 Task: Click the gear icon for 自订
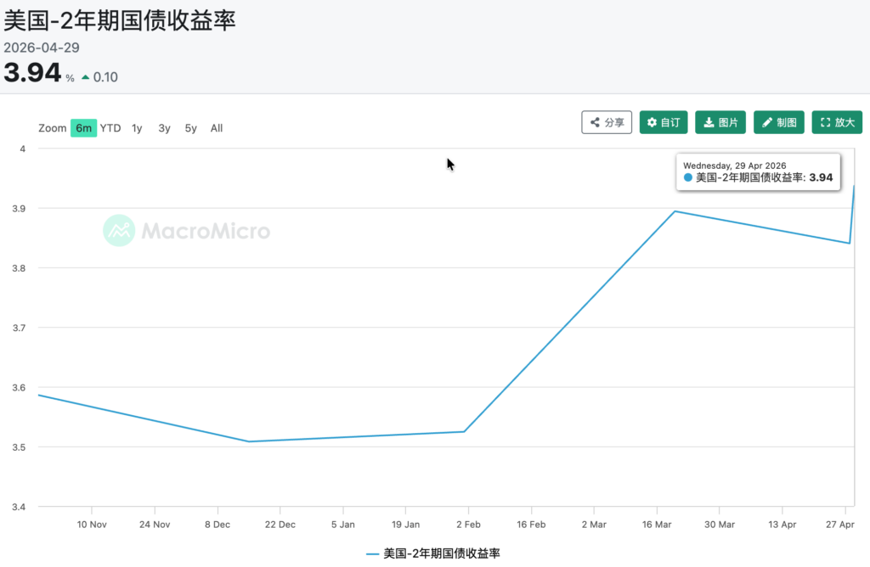(652, 123)
